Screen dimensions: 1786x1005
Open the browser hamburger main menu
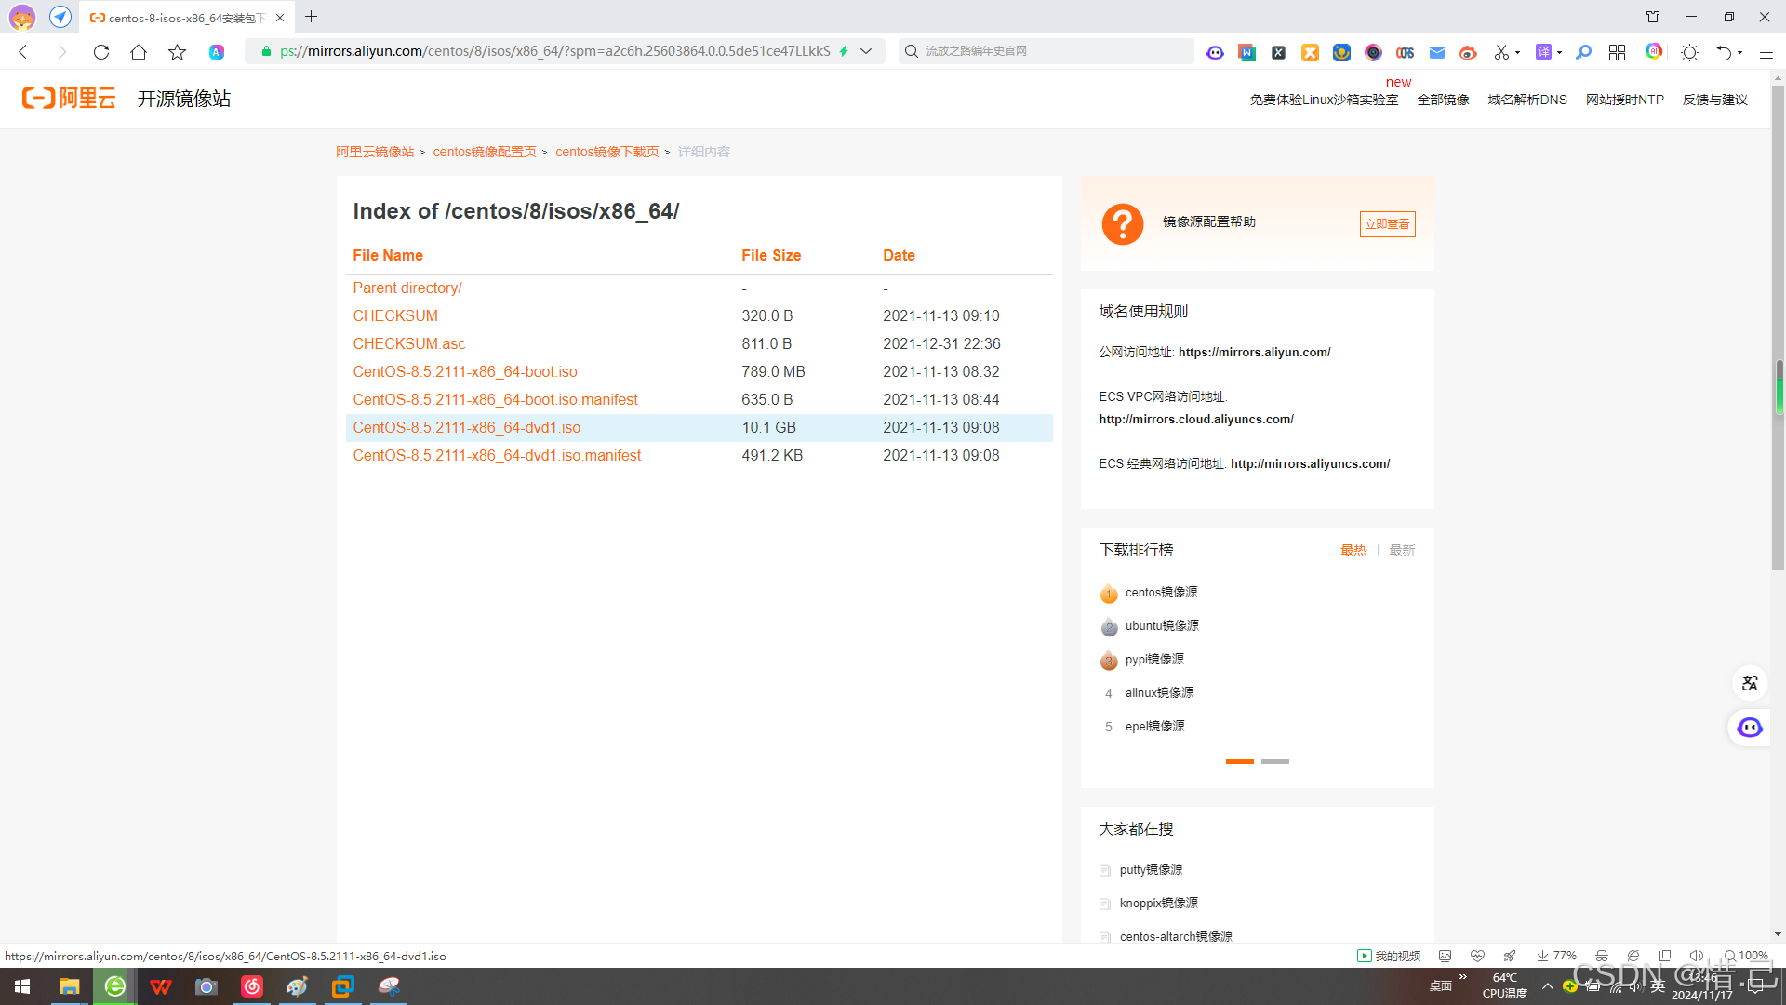click(x=1766, y=52)
